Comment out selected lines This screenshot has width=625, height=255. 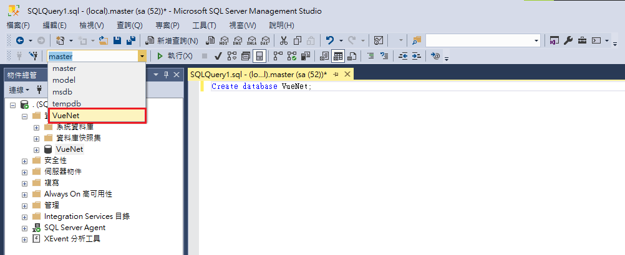click(x=371, y=56)
